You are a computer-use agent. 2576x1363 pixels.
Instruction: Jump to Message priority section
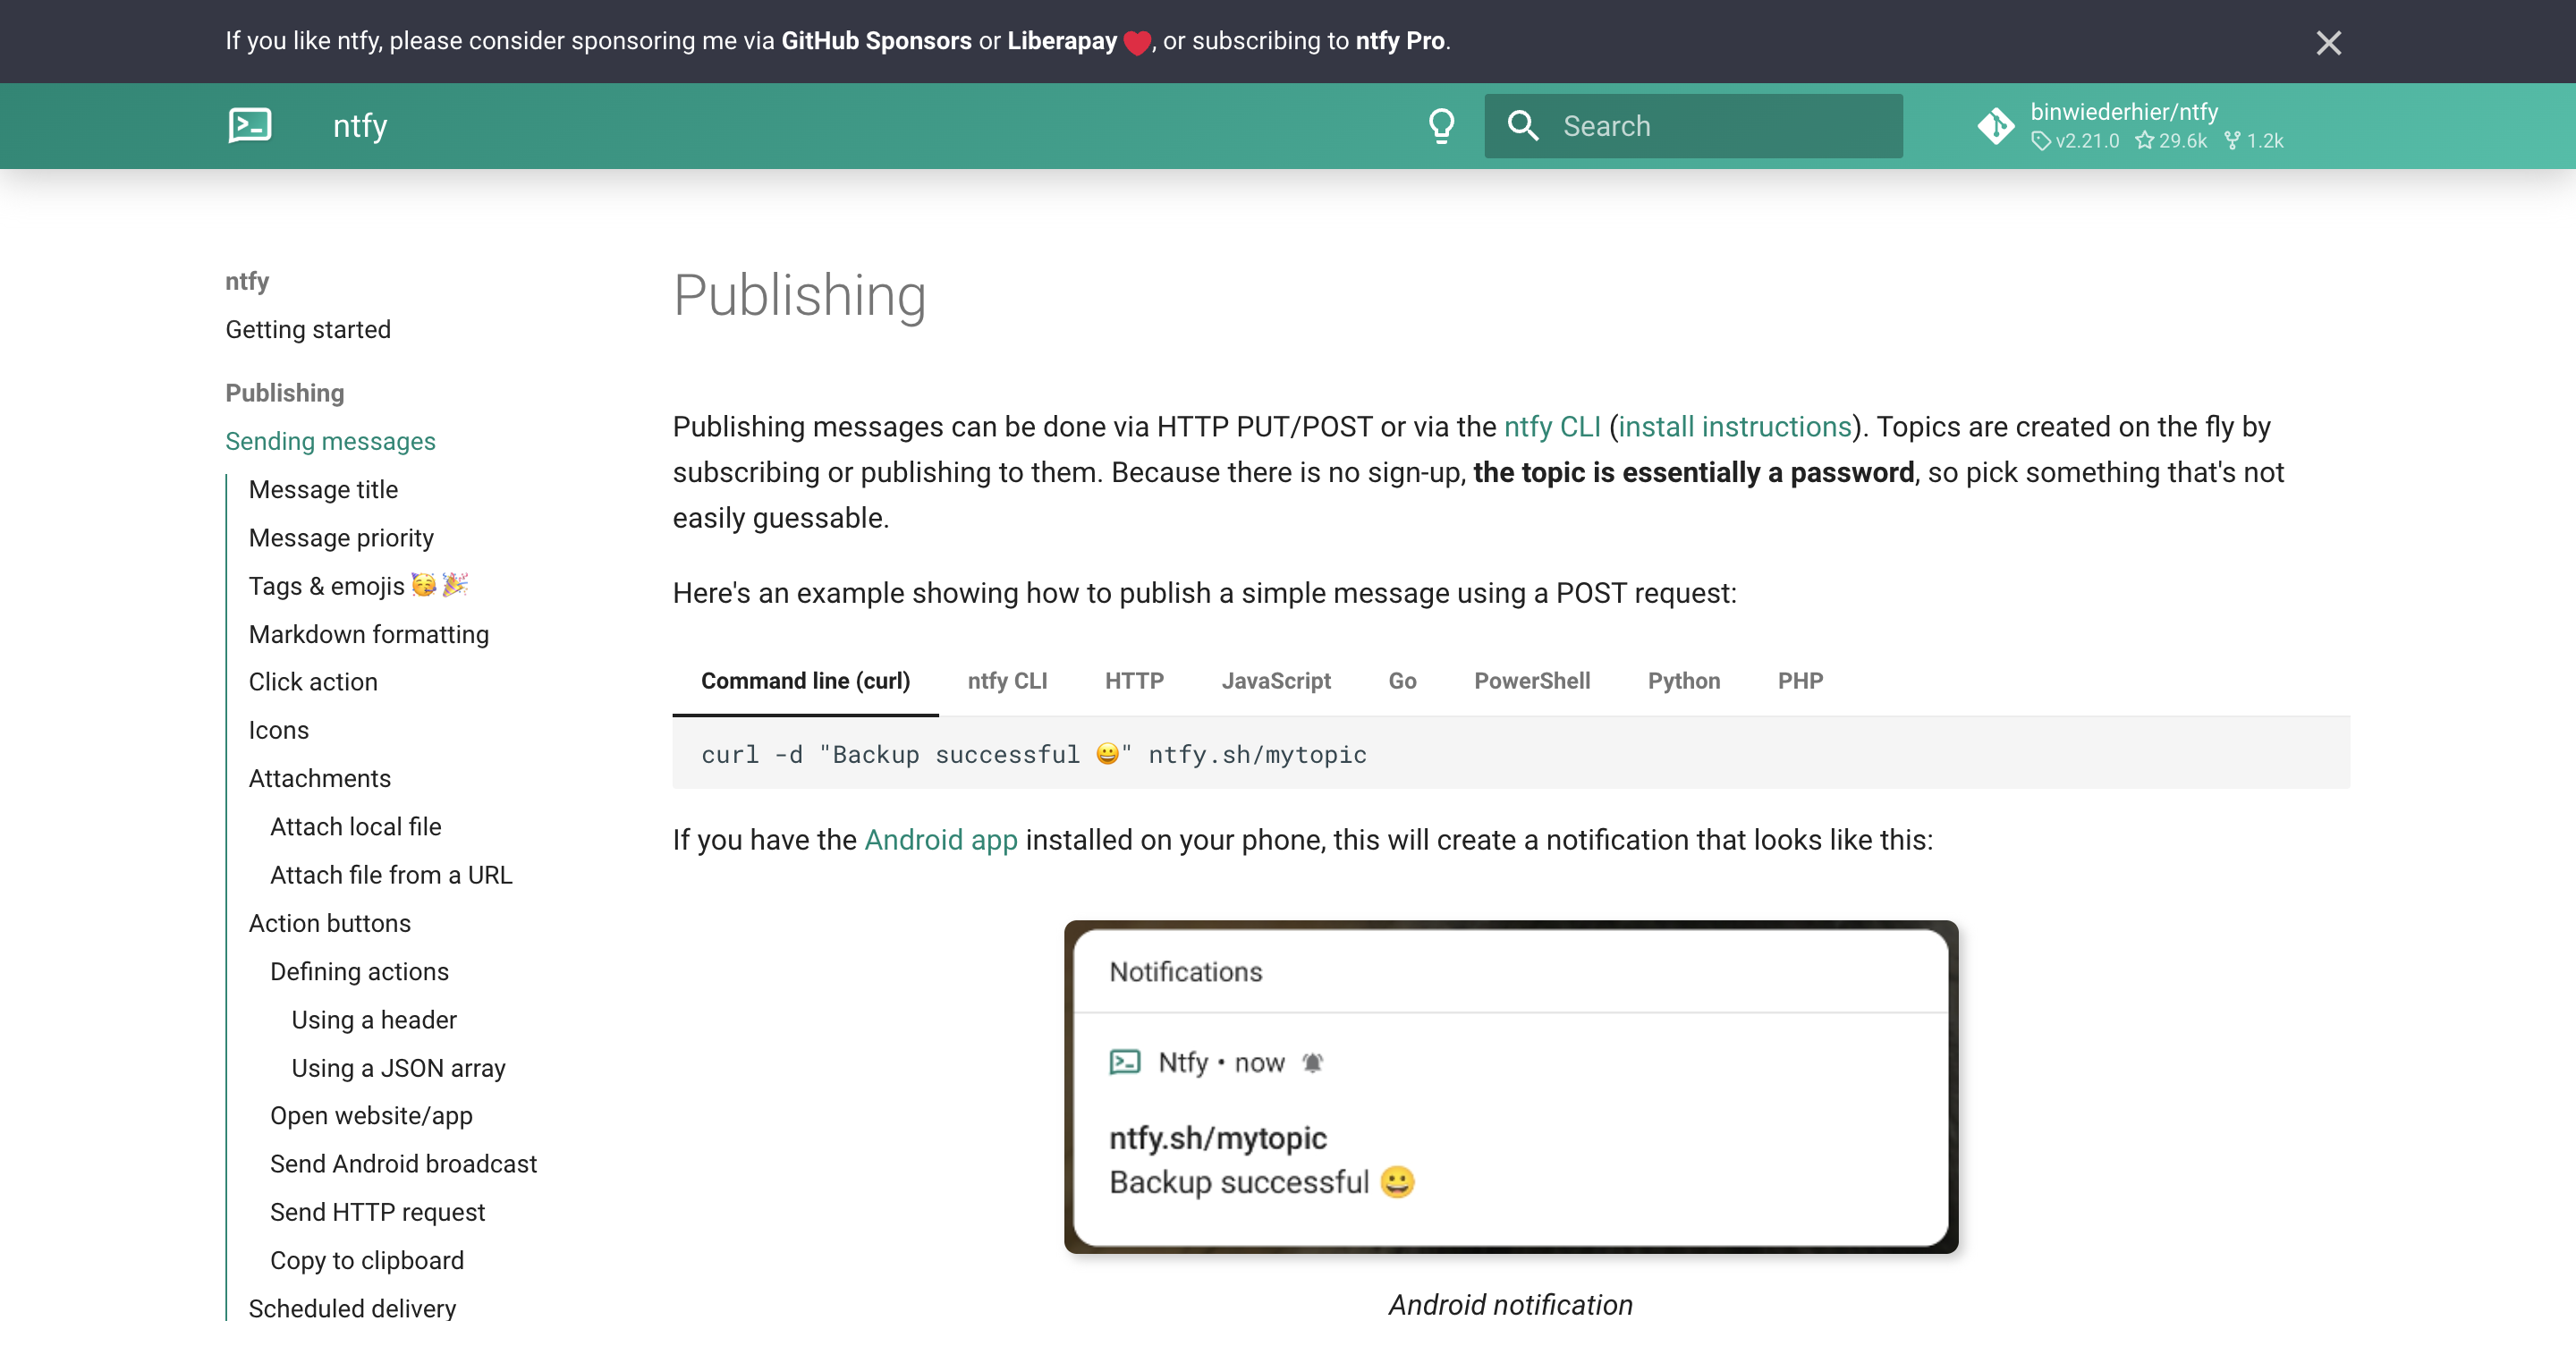341,538
